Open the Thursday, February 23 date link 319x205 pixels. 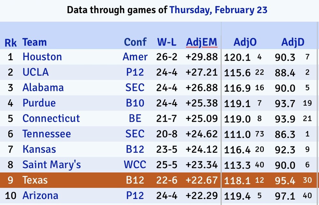tap(218, 10)
